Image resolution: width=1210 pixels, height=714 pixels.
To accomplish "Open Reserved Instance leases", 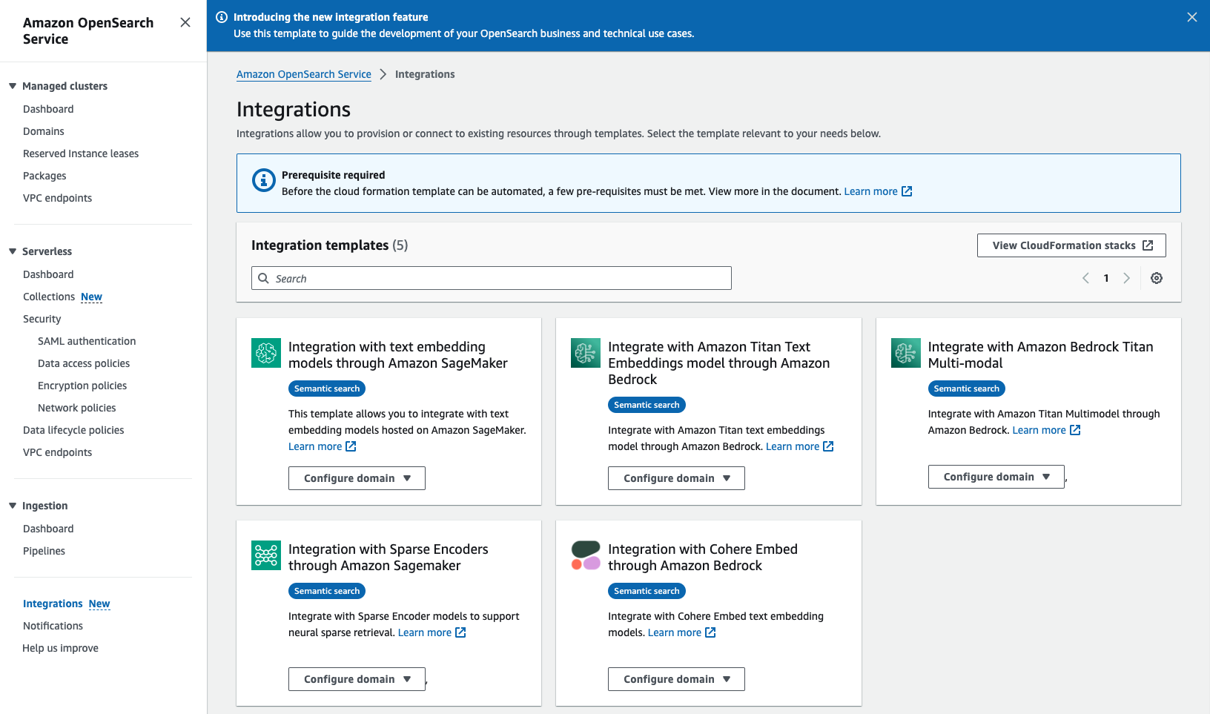I will point(81,153).
